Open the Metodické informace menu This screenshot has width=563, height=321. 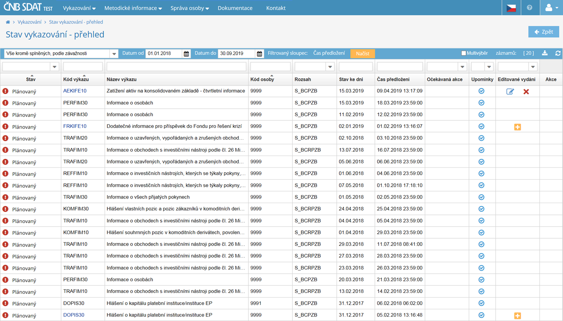point(133,8)
